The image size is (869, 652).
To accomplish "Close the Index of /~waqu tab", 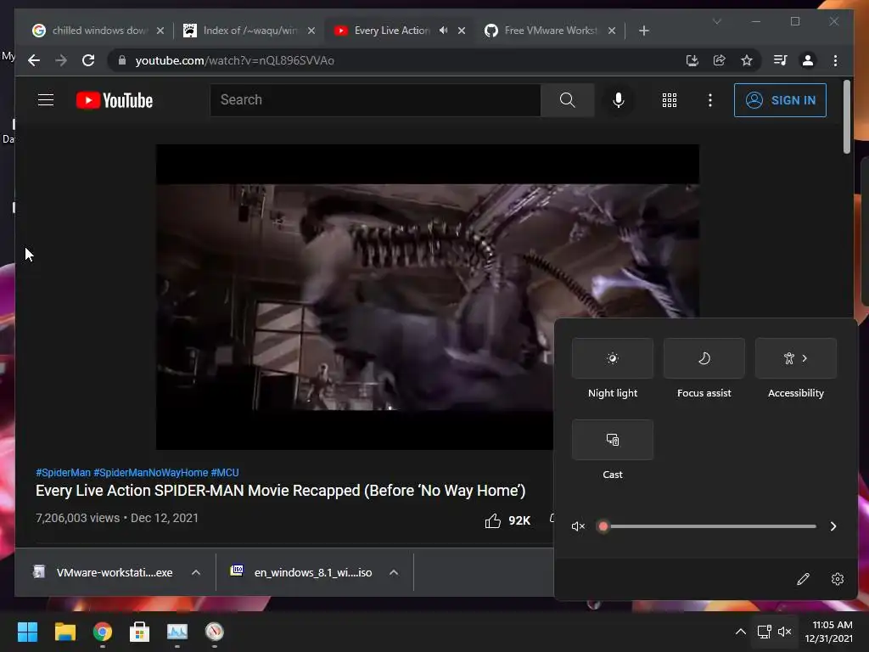I will (x=311, y=31).
